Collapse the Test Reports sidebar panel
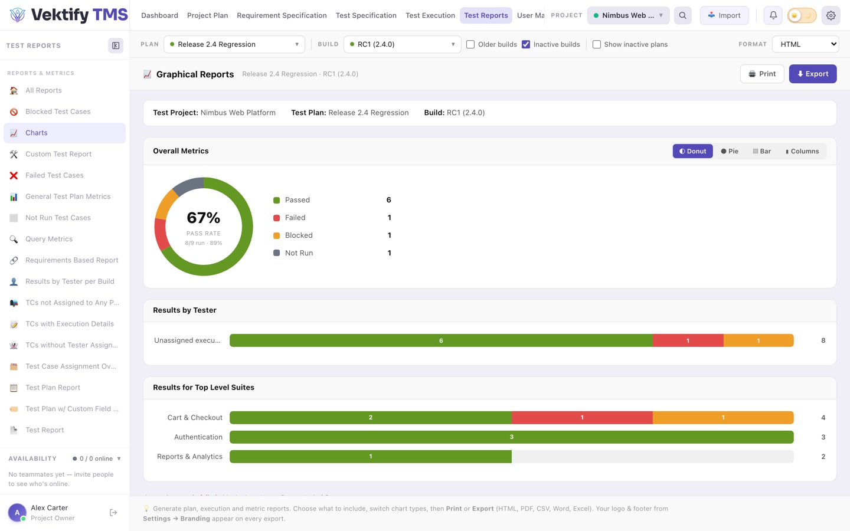 pos(116,45)
